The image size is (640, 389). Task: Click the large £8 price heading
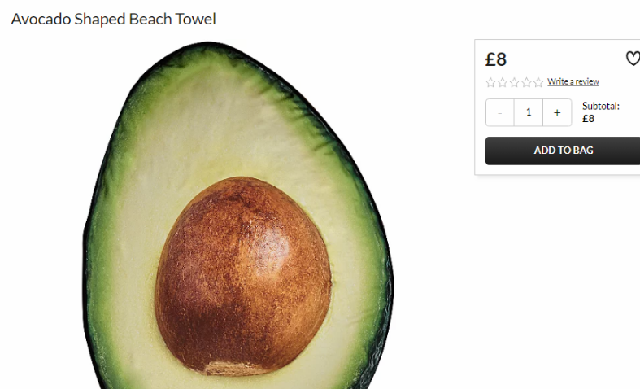[496, 59]
